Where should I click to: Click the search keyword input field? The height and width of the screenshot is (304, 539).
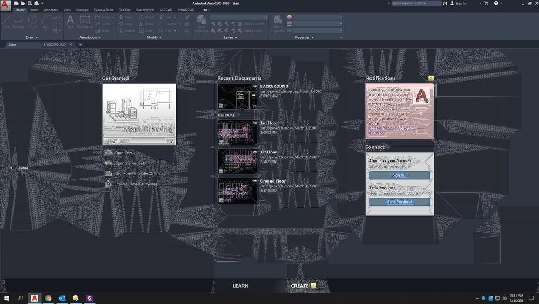[416, 3]
